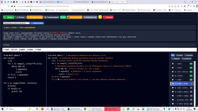Toggle checkbox for task 11. 2393
This screenshot has width=198, height=111.
point(173,104)
